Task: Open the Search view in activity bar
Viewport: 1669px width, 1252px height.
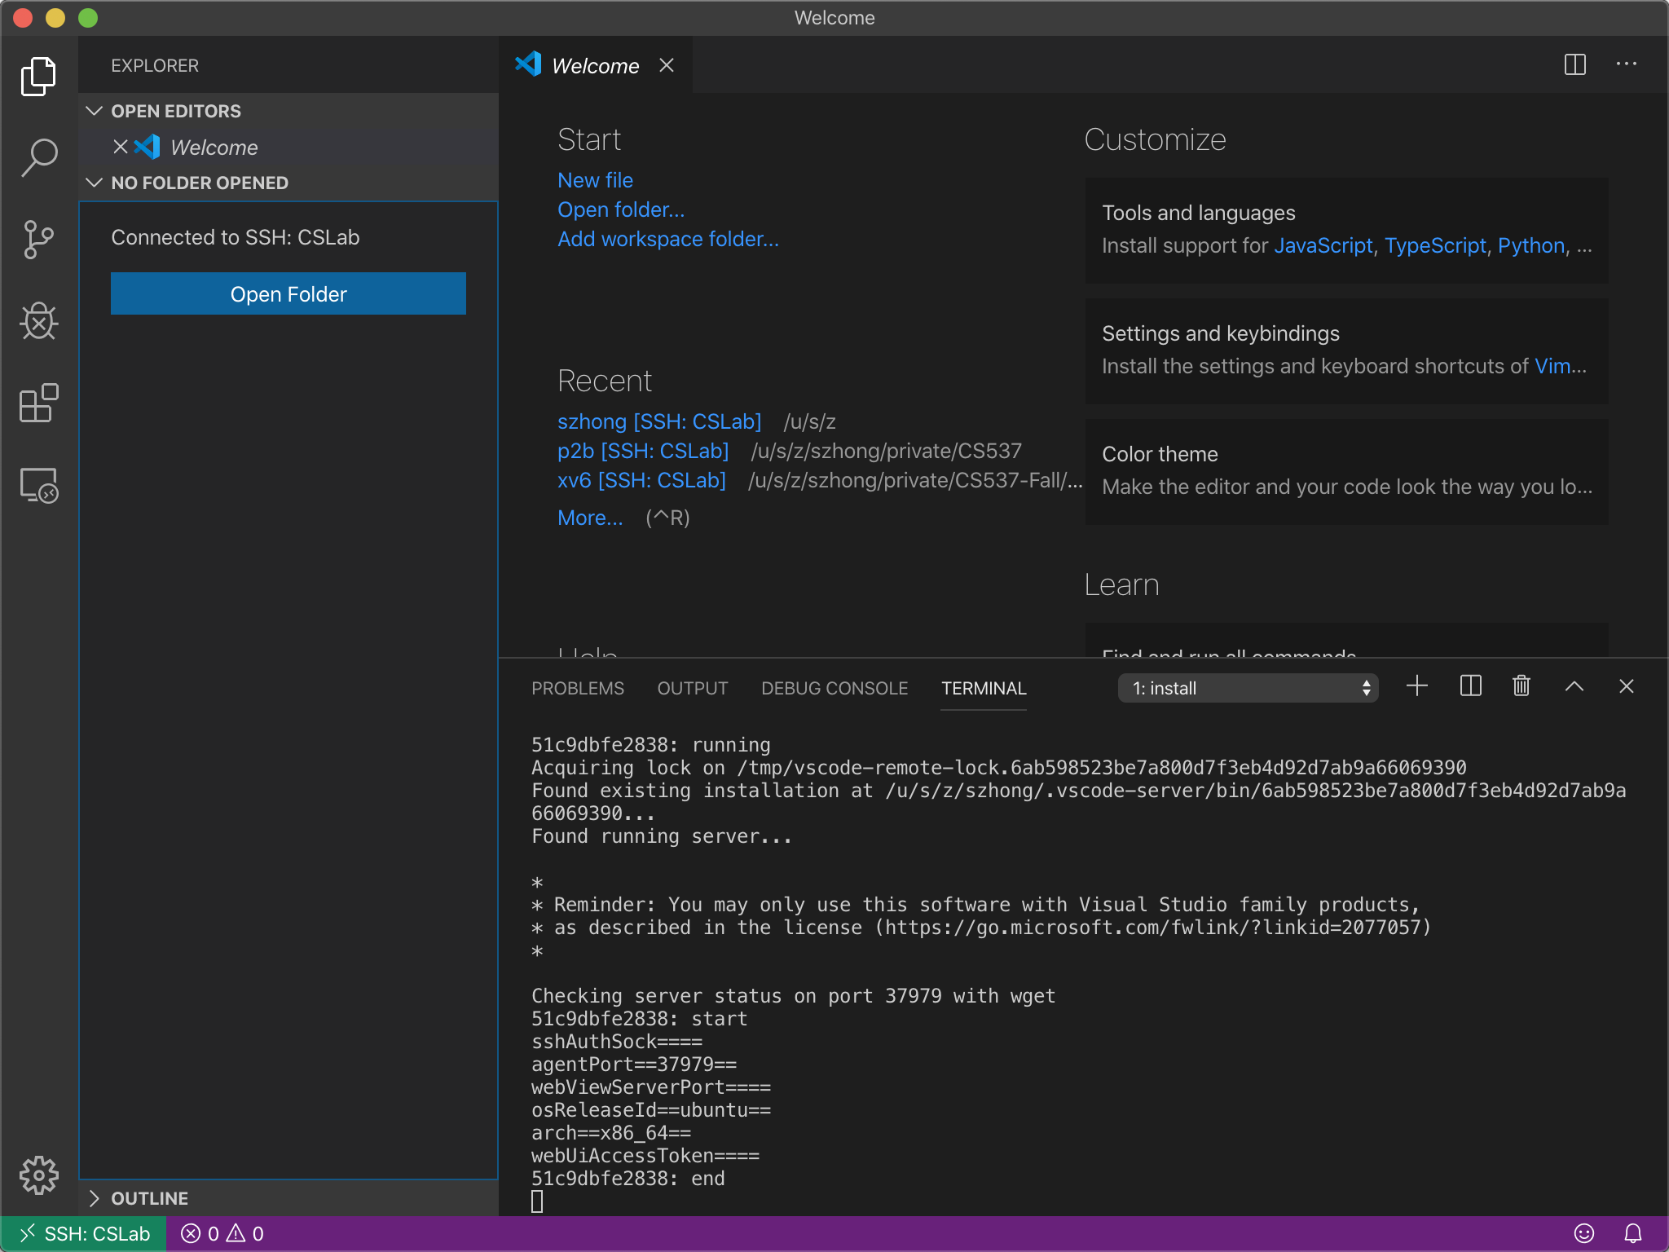Action: (38, 156)
